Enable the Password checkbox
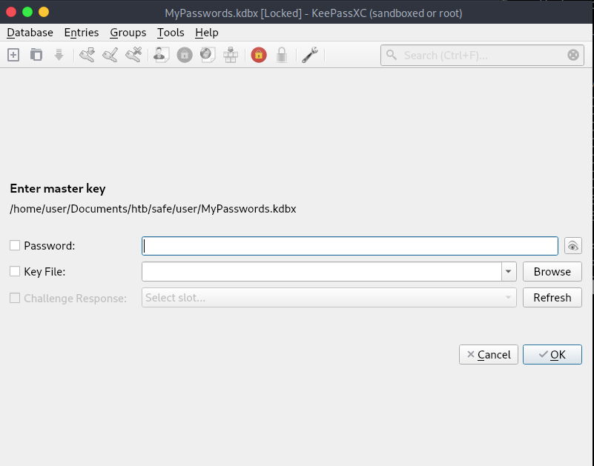The image size is (594, 466). [x=15, y=246]
